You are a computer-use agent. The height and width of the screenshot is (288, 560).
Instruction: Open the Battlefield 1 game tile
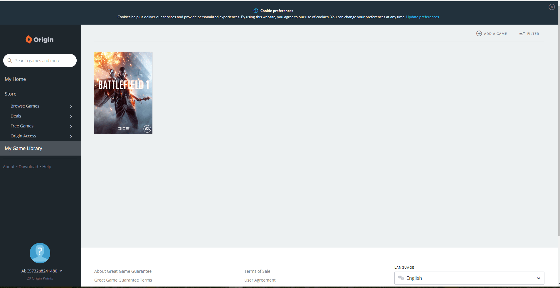point(123,93)
